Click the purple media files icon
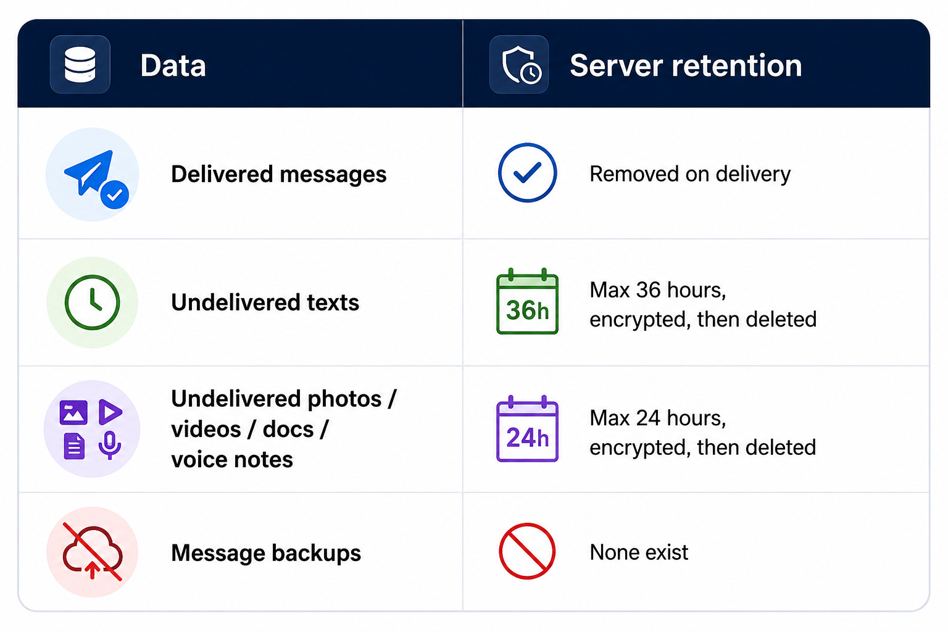This screenshot has width=948, height=632. [92, 429]
